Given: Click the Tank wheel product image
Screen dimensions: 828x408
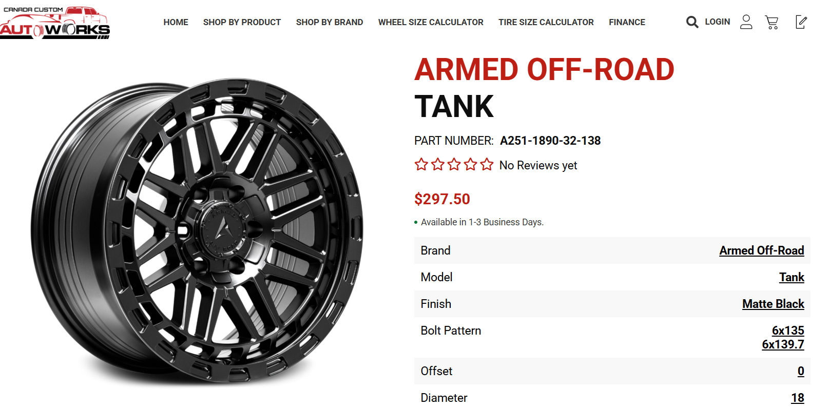Looking at the screenshot, I should pos(198,231).
